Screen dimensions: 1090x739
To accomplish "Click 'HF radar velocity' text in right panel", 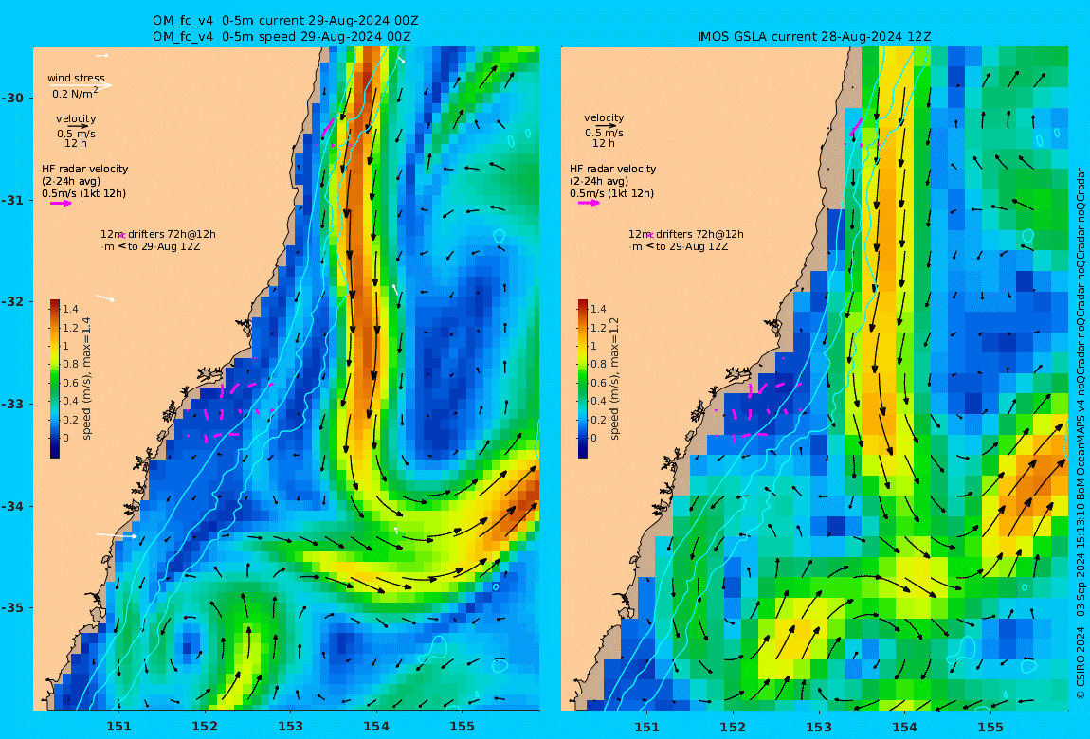I will [613, 169].
